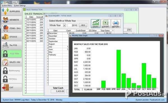Click the locked Bookkeeping button
This screenshot has width=168, height=103.
[11, 71]
